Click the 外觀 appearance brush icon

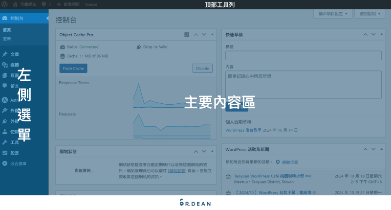coord(5,110)
